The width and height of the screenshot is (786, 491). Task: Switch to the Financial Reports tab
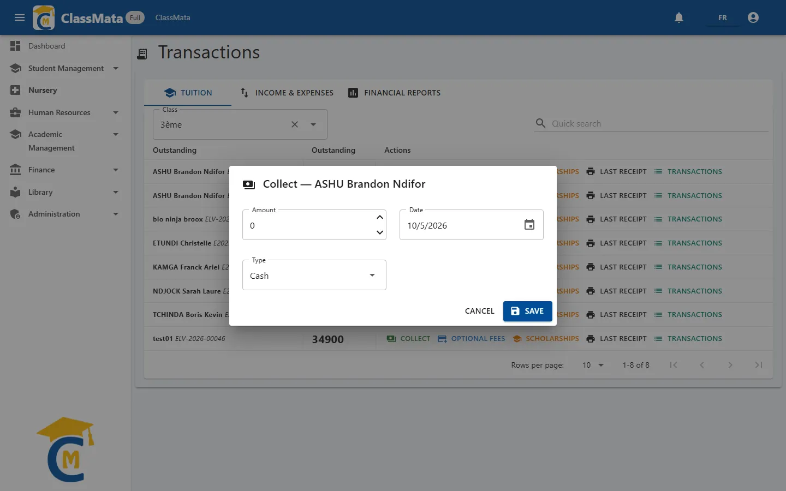click(394, 93)
